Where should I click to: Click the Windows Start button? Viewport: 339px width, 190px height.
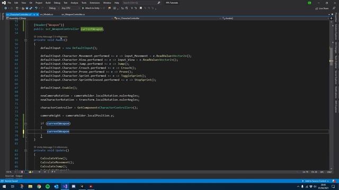[x=4, y=186]
